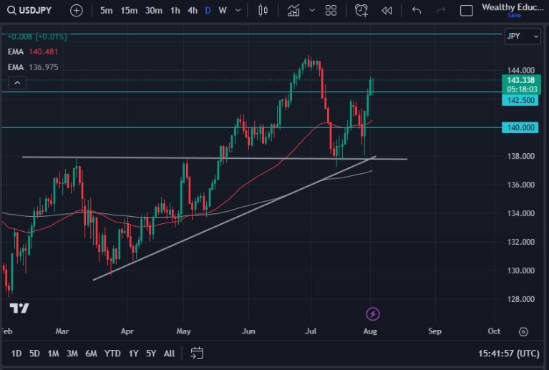
Task: Click the TradingView logo on the chart
Action: (x=19, y=308)
